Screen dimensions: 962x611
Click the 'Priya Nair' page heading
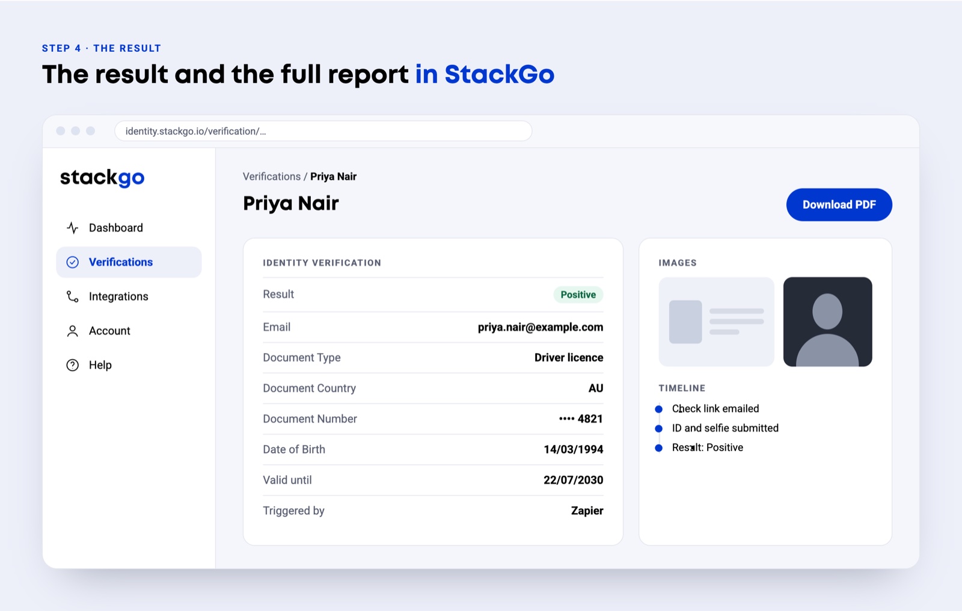coord(291,203)
